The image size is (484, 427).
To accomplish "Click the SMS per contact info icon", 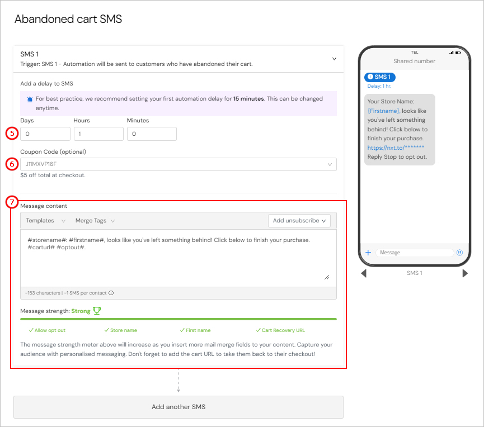I will pos(111,293).
